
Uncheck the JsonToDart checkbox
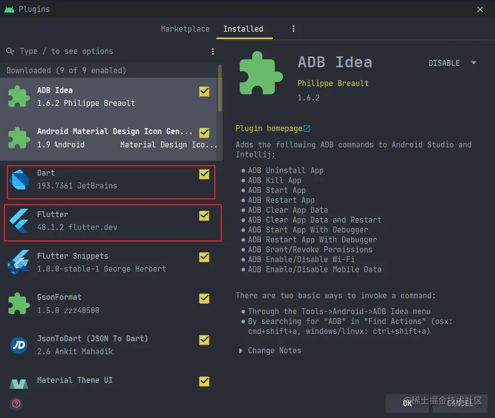(204, 340)
